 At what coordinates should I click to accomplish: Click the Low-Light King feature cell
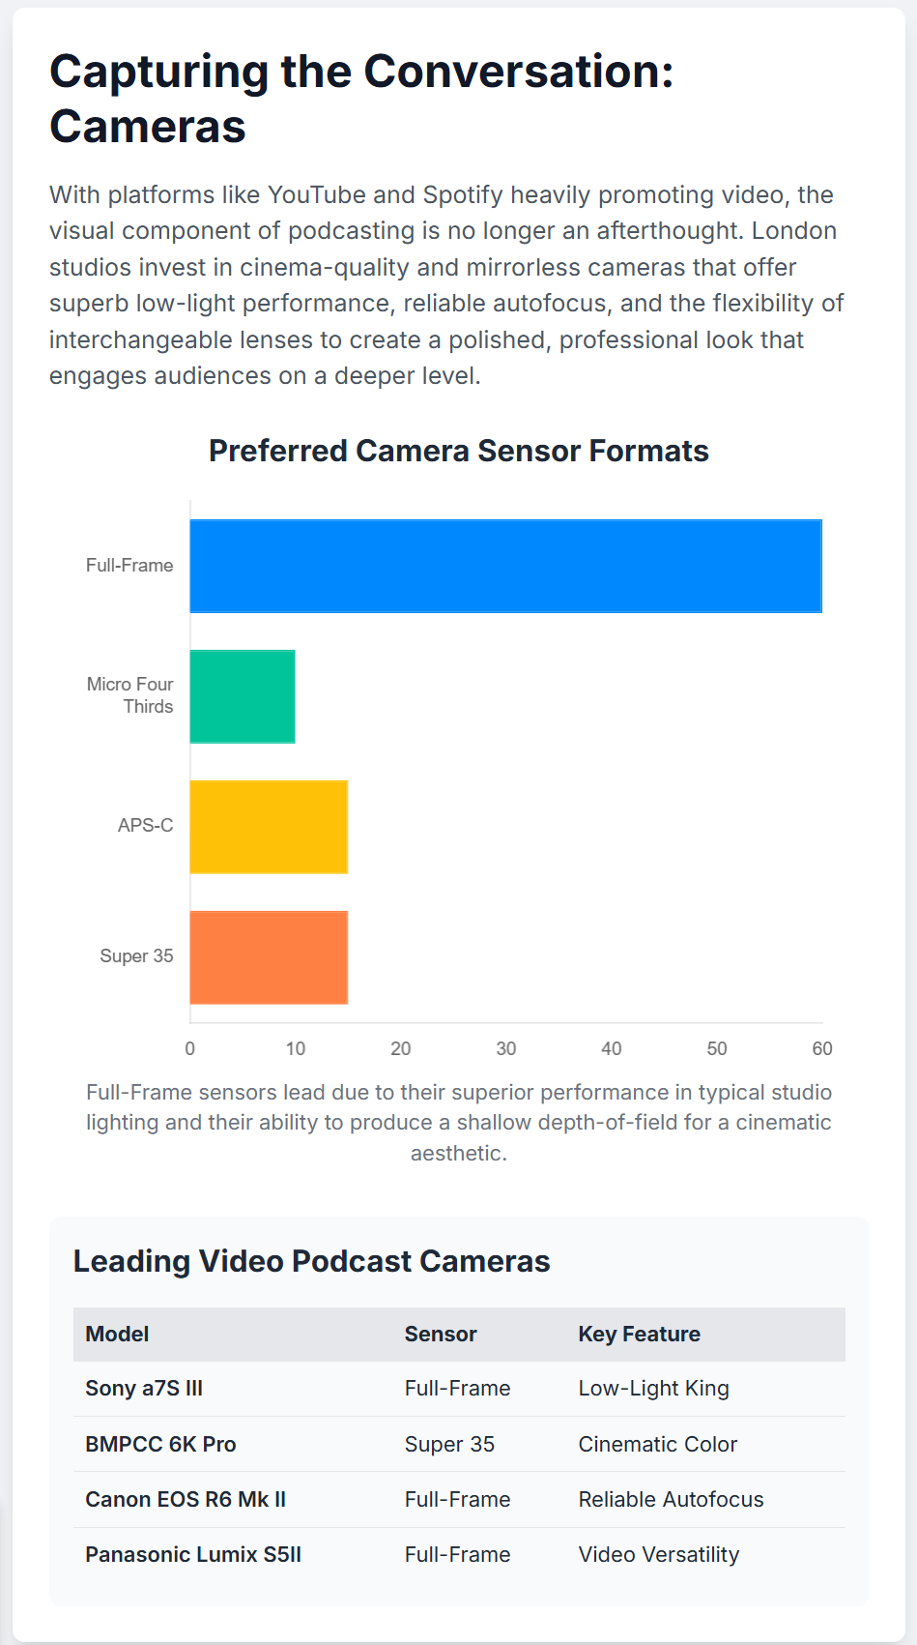click(x=654, y=1389)
